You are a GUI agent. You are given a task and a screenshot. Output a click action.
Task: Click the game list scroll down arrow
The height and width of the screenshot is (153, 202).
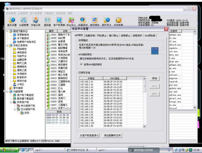click(195, 107)
